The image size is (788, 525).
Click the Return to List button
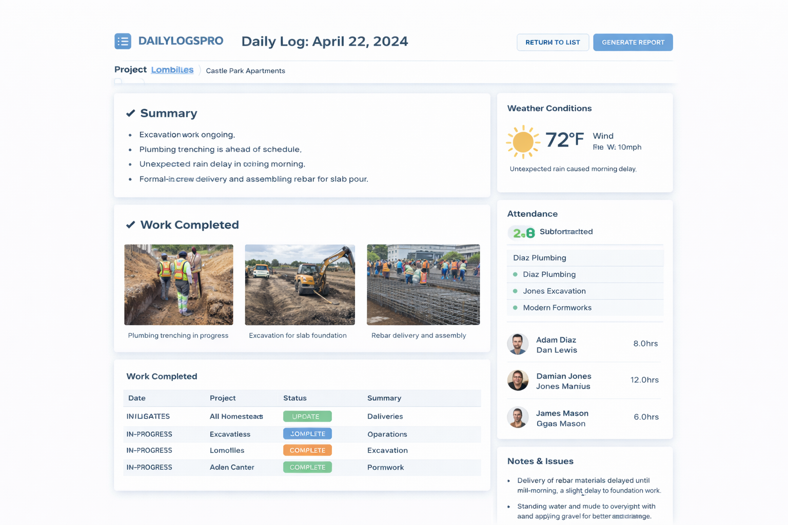[553, 42]
